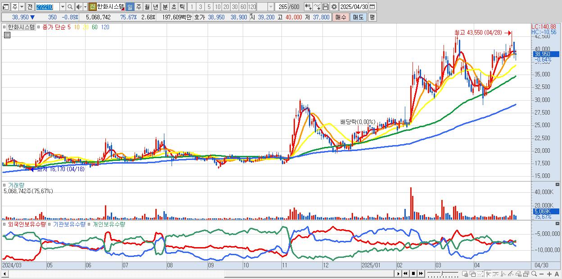Image resolution: width=562 pixels, height=279 pixels.
Task: Click the plus zoom-in icon at bottom right
Action: tap(549, 274)
